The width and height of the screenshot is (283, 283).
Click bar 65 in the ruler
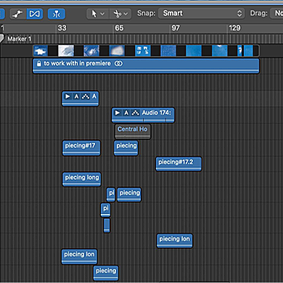119,28
